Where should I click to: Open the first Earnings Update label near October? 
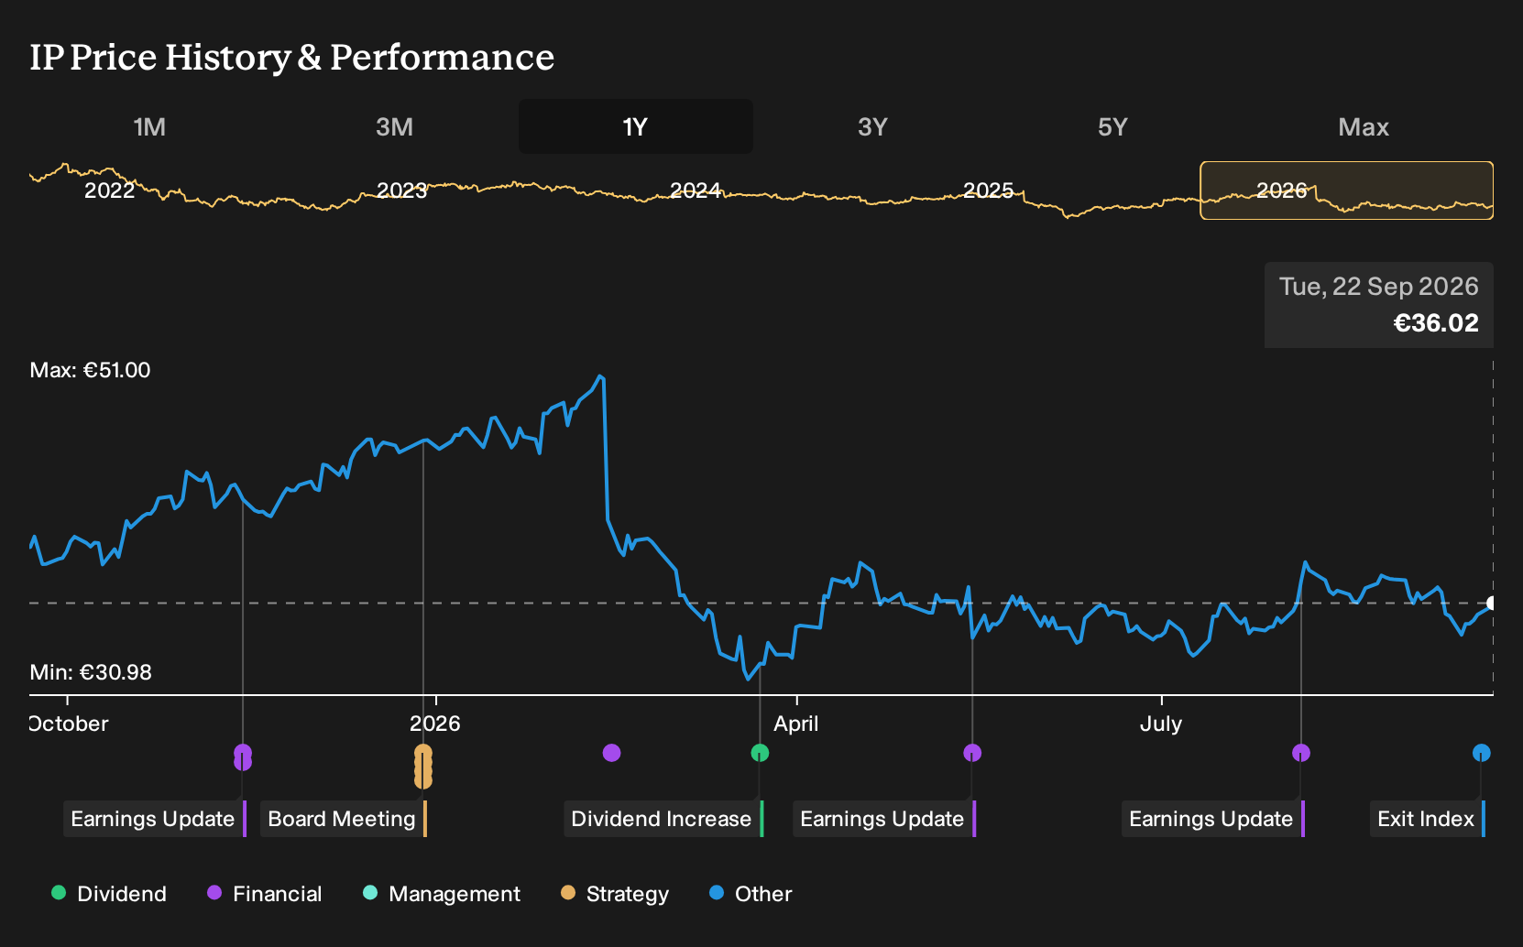coord(155,819)
